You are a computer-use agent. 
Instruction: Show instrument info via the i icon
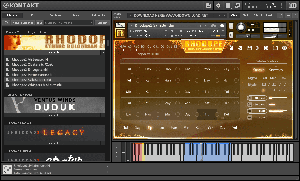[x=222, y=25]
